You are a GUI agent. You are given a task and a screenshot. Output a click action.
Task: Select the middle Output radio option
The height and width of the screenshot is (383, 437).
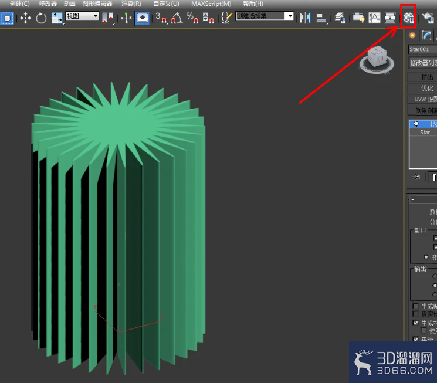(435, 286)
